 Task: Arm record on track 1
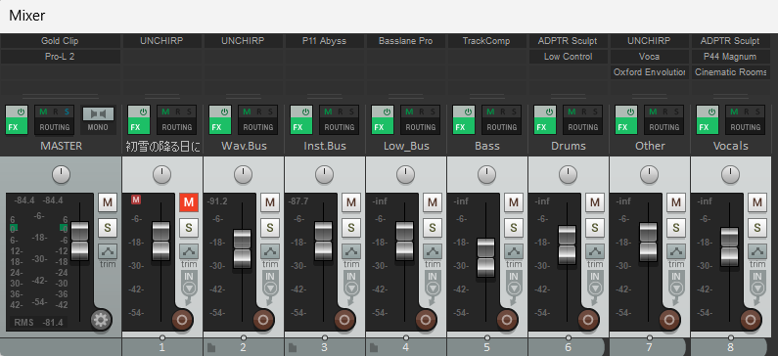182,320
